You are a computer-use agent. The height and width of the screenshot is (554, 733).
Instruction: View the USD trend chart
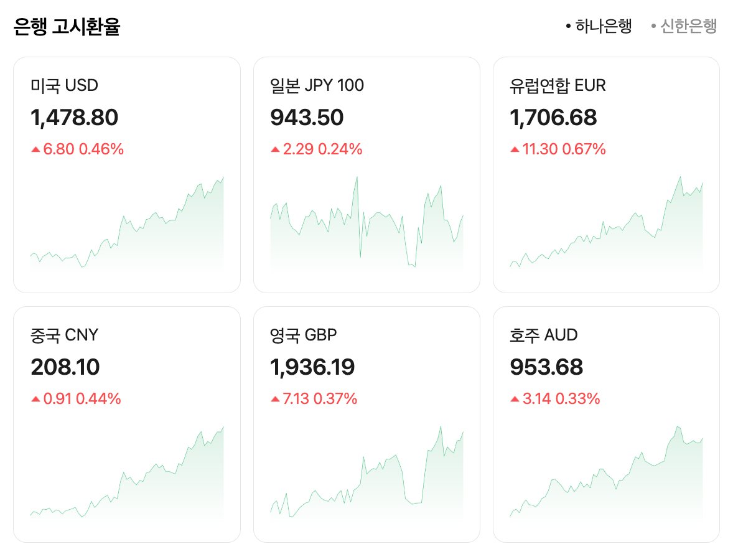tap(127, 224)
